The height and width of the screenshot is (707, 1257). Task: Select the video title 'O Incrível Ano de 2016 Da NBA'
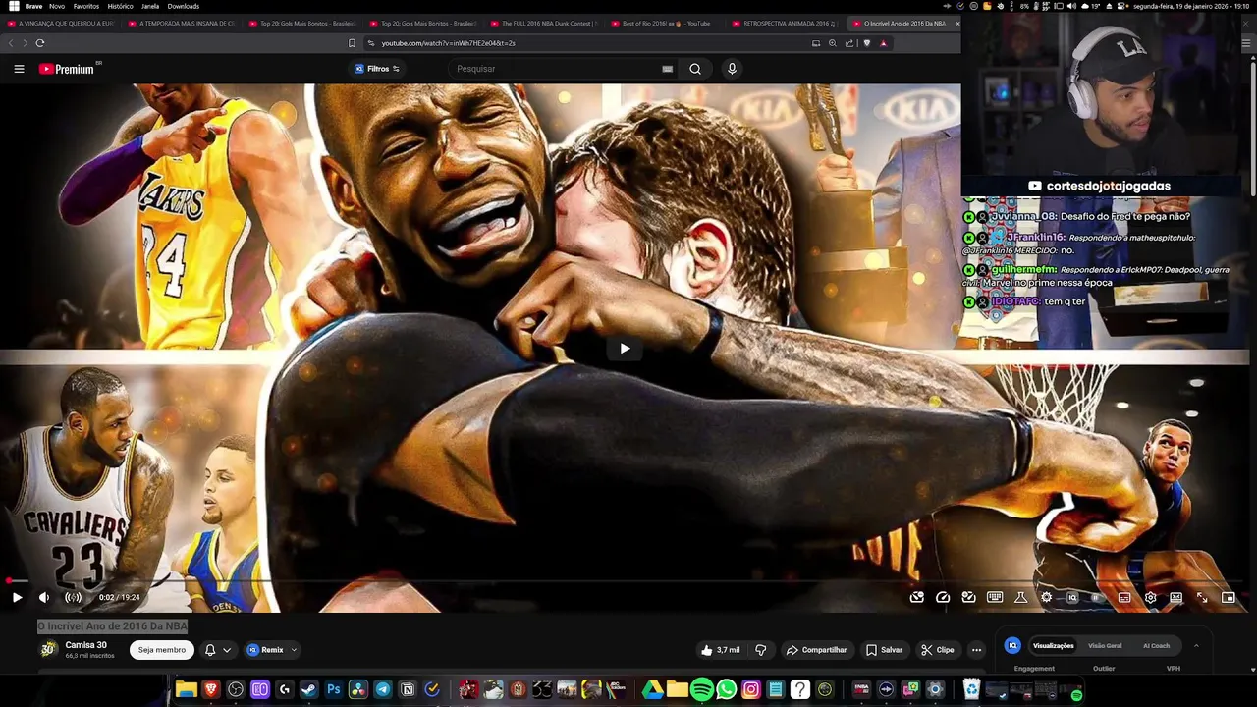[x=112, y=626]
